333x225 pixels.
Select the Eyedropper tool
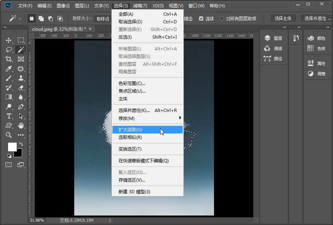pos(9,69)
